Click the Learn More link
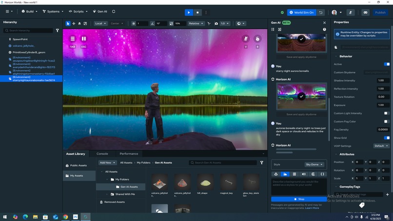 click(x=312, y=208)
